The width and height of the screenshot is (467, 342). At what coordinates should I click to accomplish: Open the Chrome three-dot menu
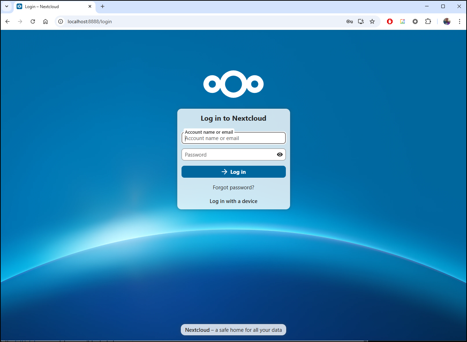(460, 21)
